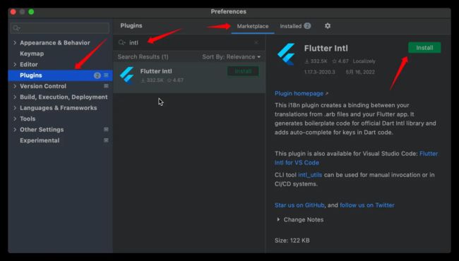
Task: Click the version 1.17.3-2020.3 text
Action: pos(319,72)
